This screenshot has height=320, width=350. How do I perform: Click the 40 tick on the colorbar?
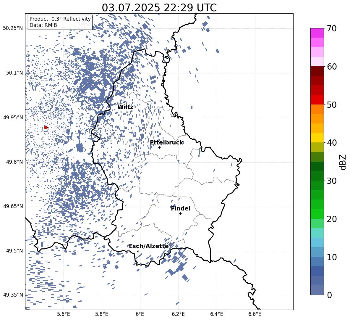[331, 143]
